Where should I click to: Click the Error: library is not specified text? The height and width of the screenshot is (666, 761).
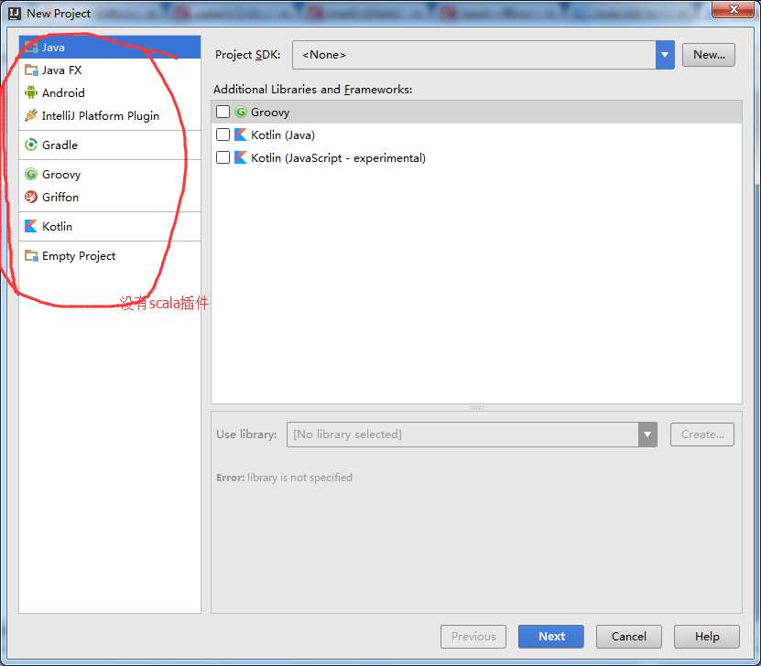click(285, 478)
